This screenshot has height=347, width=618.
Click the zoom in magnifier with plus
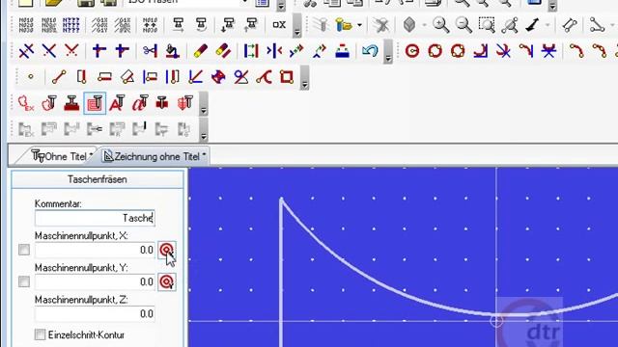point(440,25)
